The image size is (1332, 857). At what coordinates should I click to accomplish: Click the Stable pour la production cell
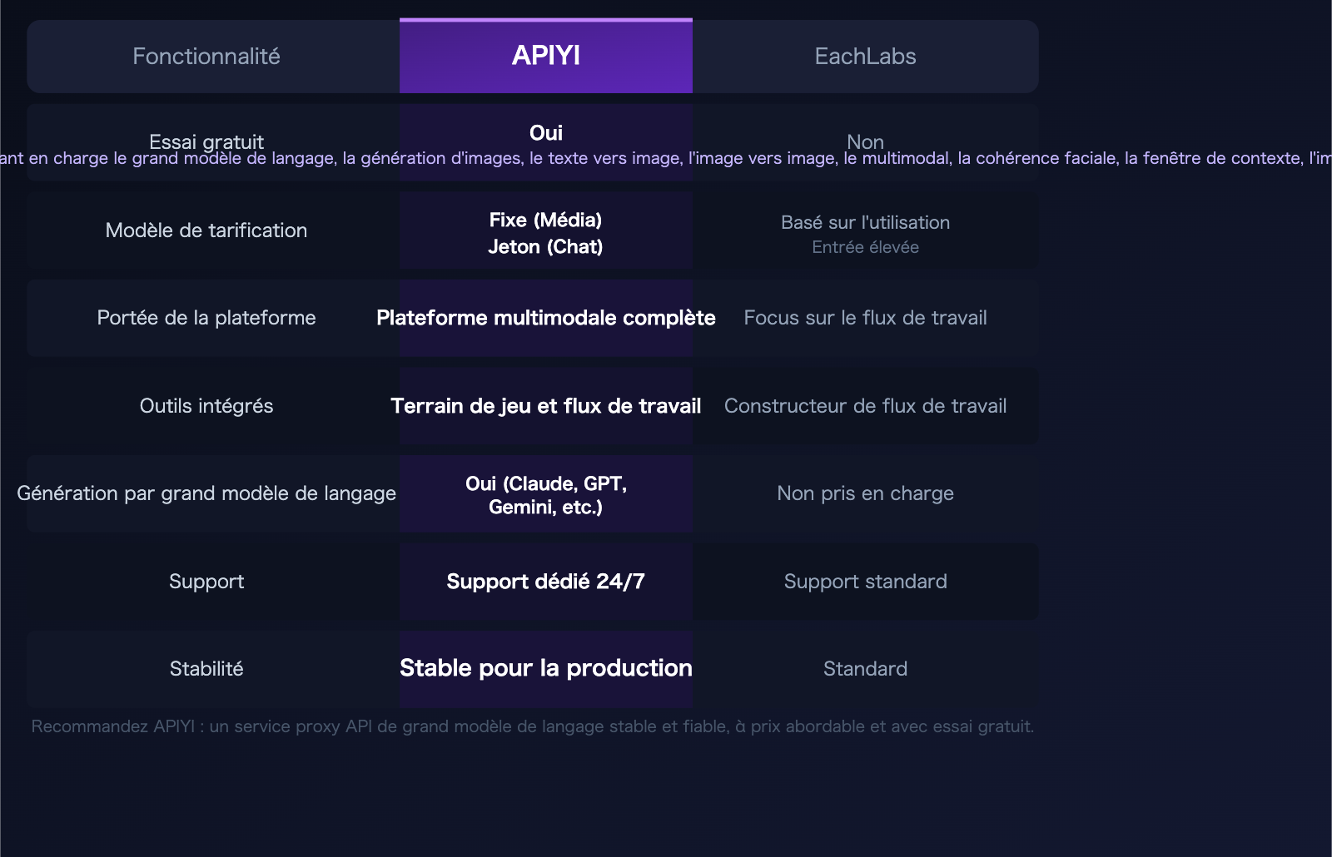click(x=545, y=668)
